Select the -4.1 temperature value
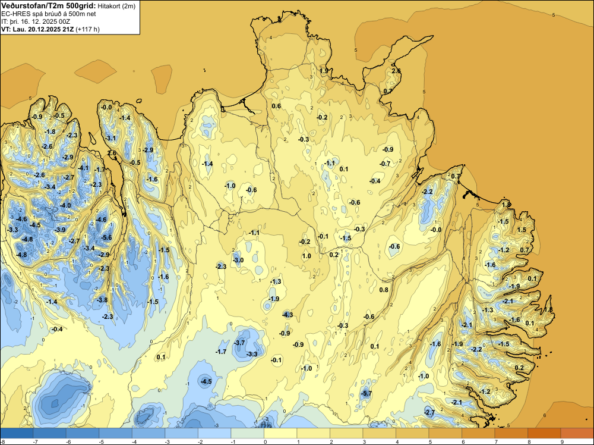The height and width of the screenshot is (445, 594). (83, 168)
